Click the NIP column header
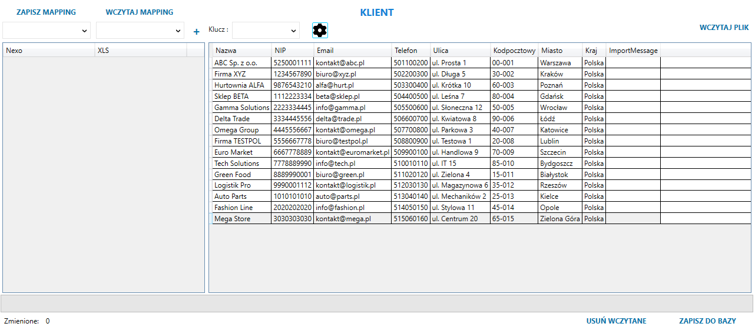 pos(292,51)
